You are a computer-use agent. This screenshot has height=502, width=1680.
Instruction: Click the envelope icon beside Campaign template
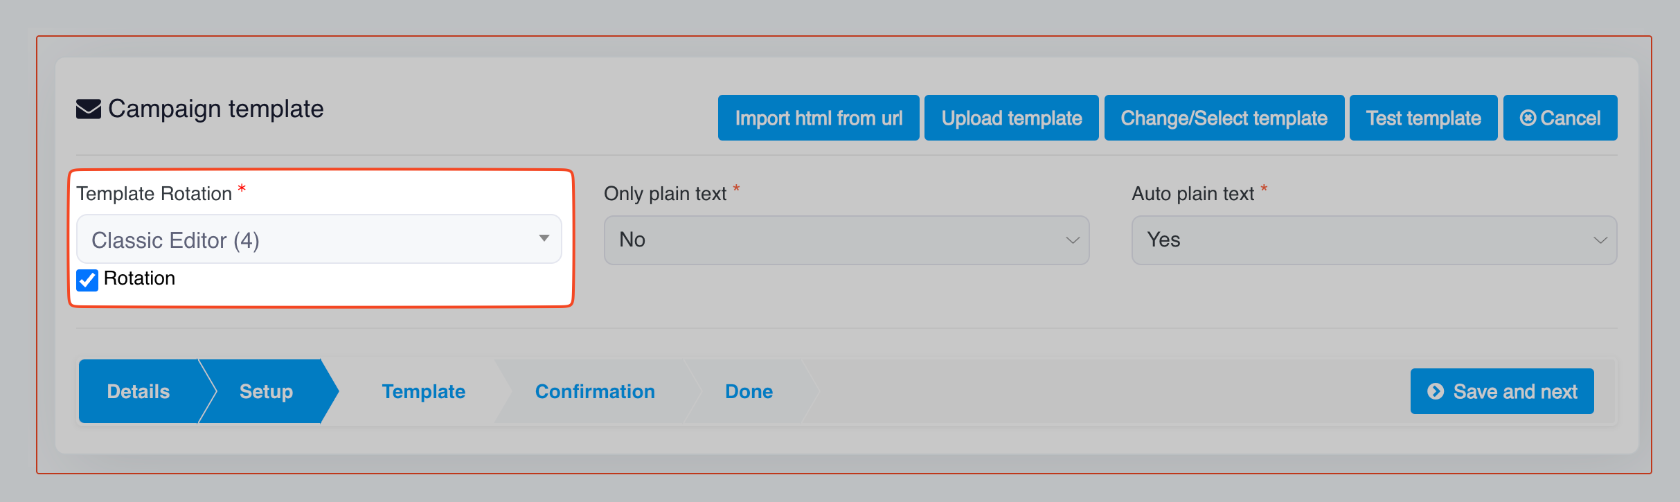pos(89,109)
